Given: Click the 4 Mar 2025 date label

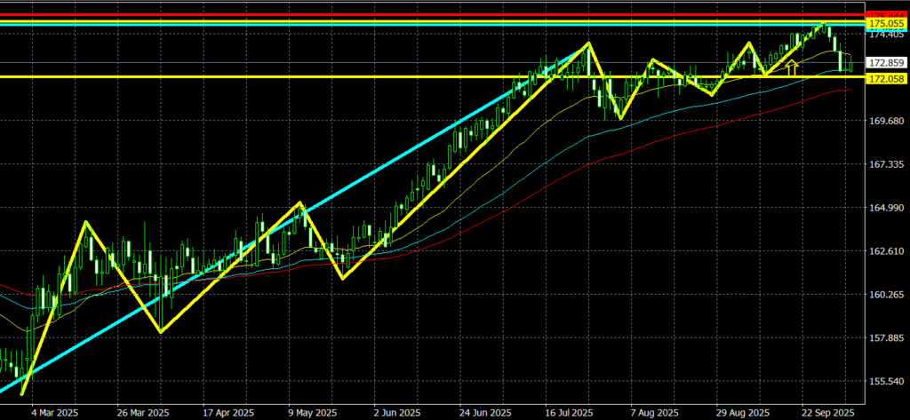Looking at the screenshot, I should click(x=56, y=412).
